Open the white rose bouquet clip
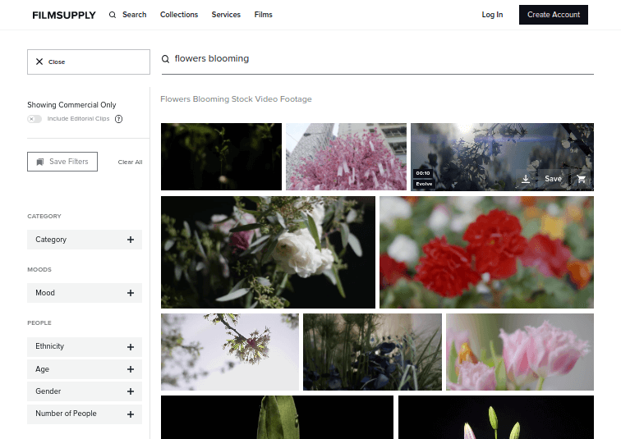Image resolution: width=621 pixels, height=439 pixels. click(x=268, y=253)
